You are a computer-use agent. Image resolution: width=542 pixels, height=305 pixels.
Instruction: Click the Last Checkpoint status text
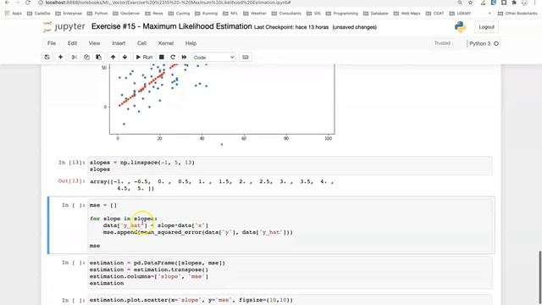click(291, 27)
